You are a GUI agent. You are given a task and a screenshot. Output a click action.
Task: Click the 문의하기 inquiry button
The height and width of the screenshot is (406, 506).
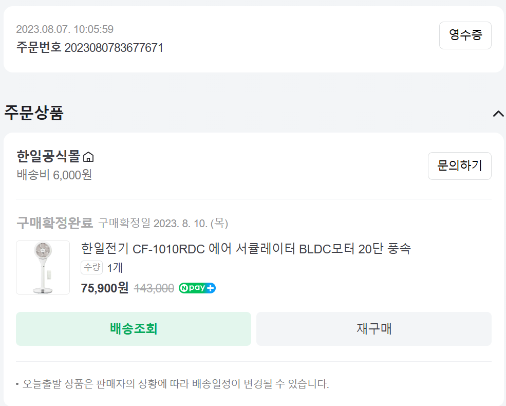(x=460, y=166)
